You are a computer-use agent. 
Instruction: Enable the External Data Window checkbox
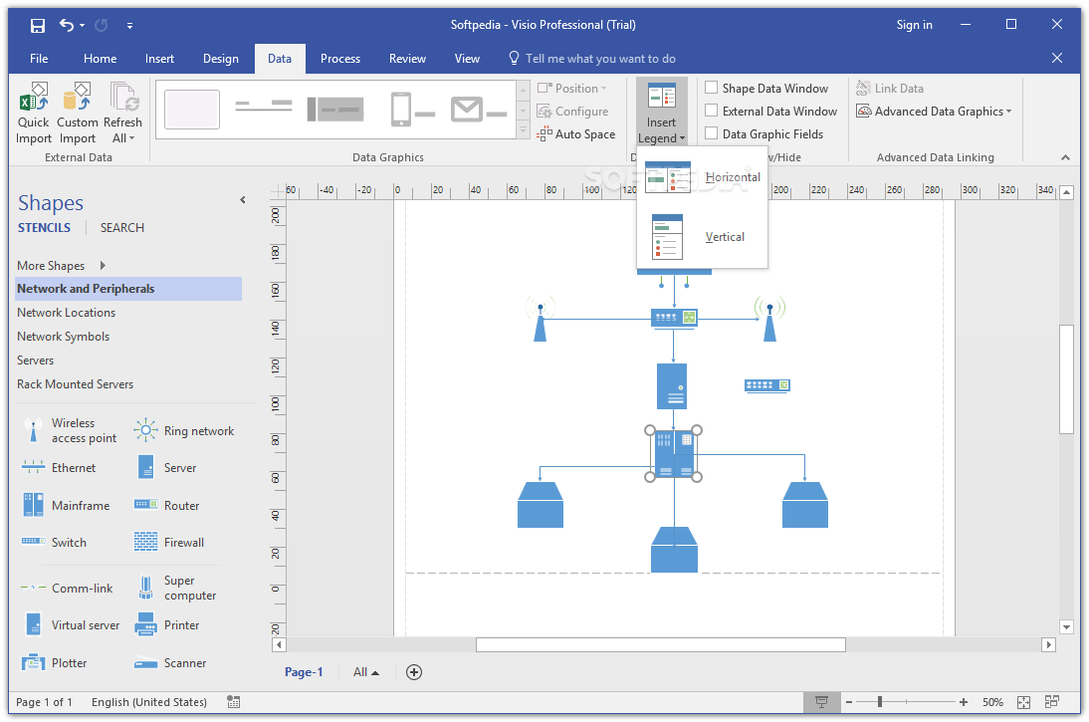(711, 111)
